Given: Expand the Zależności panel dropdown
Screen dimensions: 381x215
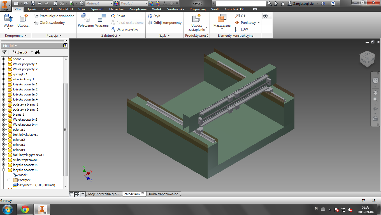Looking at the screenshot, I should pos(111,36).
